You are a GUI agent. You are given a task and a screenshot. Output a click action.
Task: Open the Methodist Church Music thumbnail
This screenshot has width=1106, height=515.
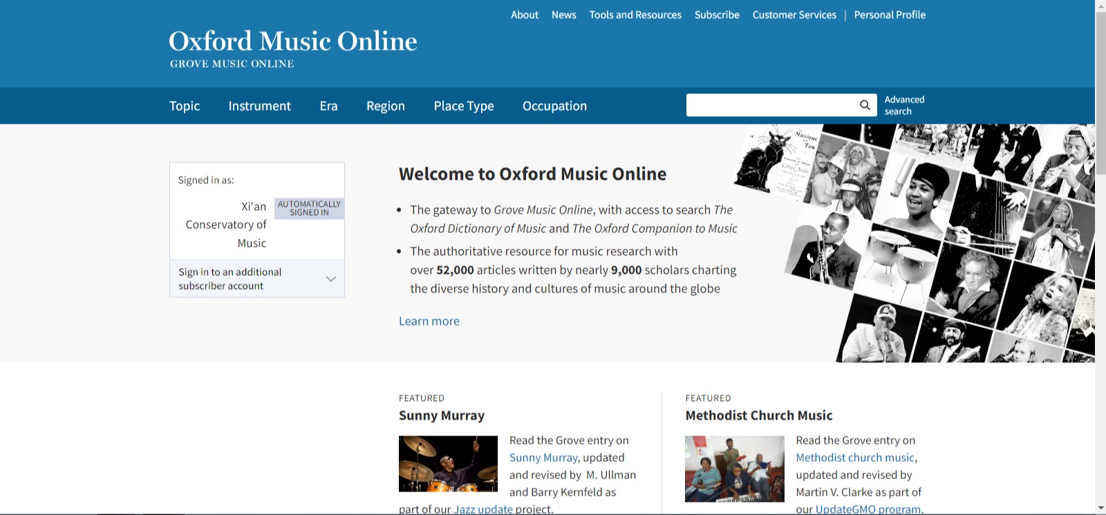point(734,468)
